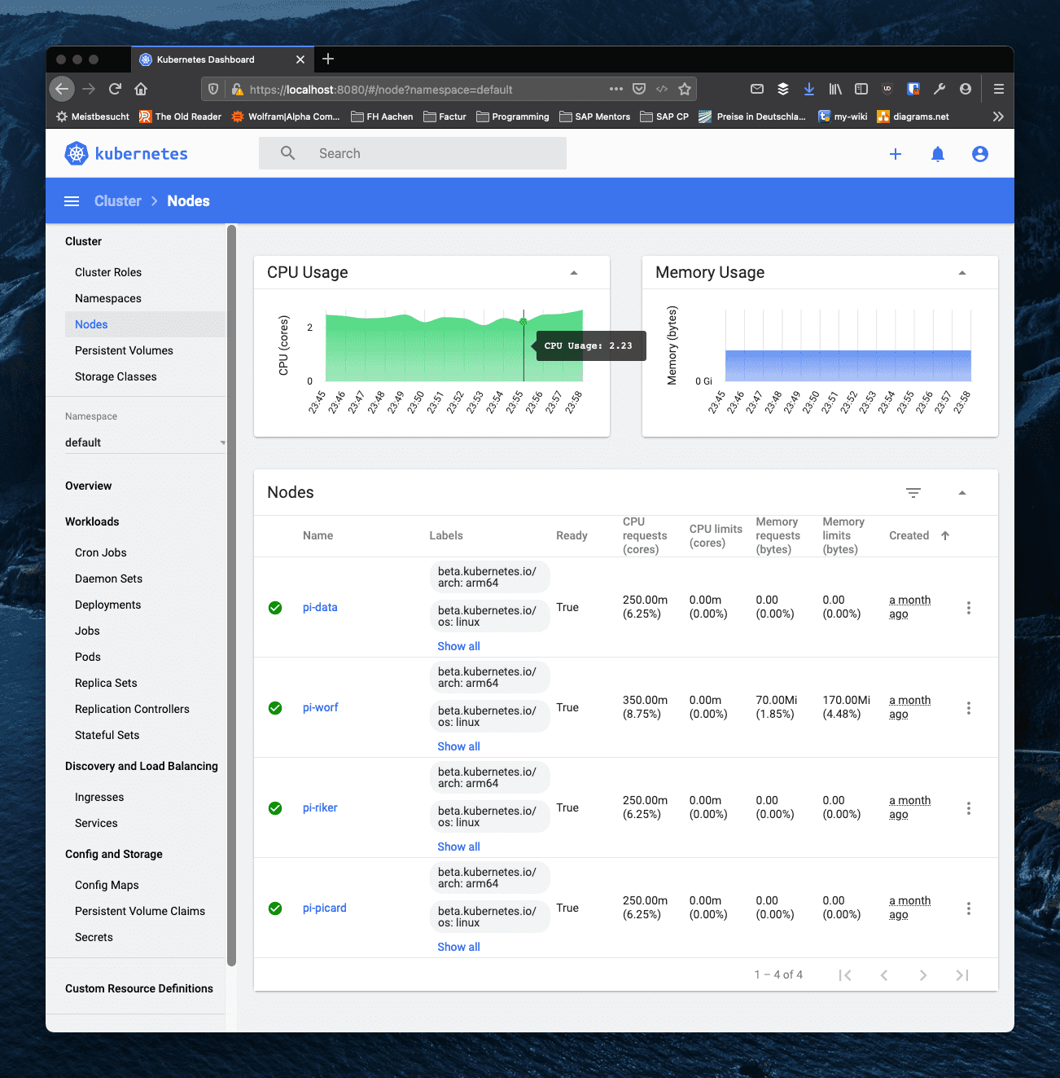1060x1078 pixels.
Task: Open Deployments in sidebar
Action: tap(107, 605)
